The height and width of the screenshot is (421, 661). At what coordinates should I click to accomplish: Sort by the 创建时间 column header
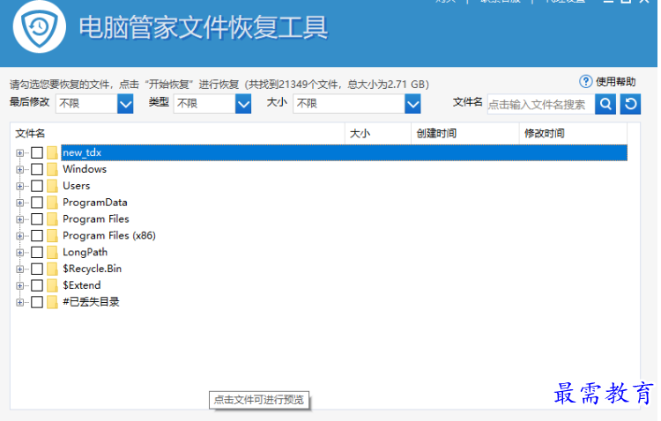coord(465,134)
